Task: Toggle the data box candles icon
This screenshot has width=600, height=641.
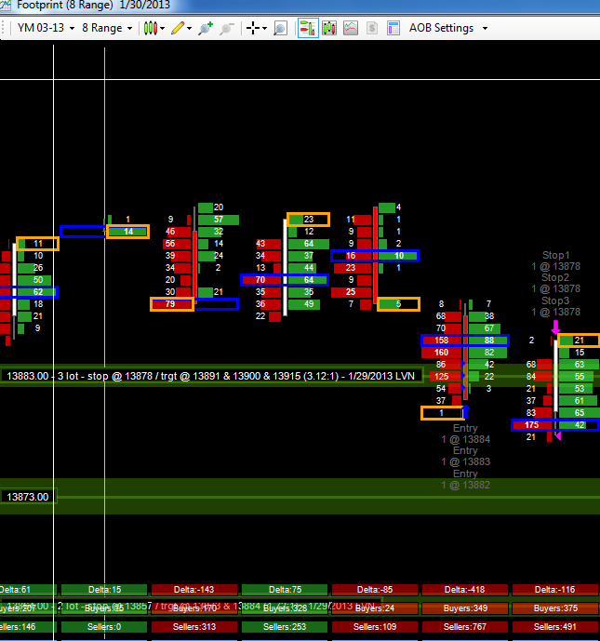Action: tap(329, 28)
